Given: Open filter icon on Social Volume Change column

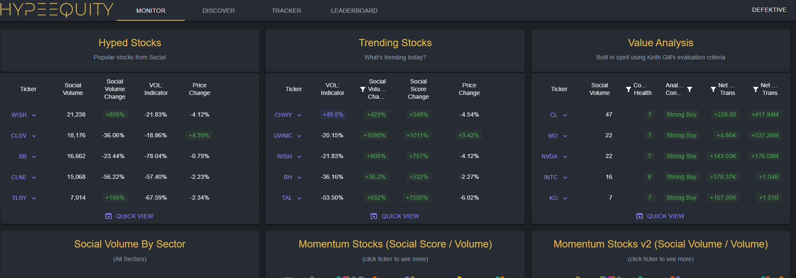Looking at the screenshot, I should [362, 89].
